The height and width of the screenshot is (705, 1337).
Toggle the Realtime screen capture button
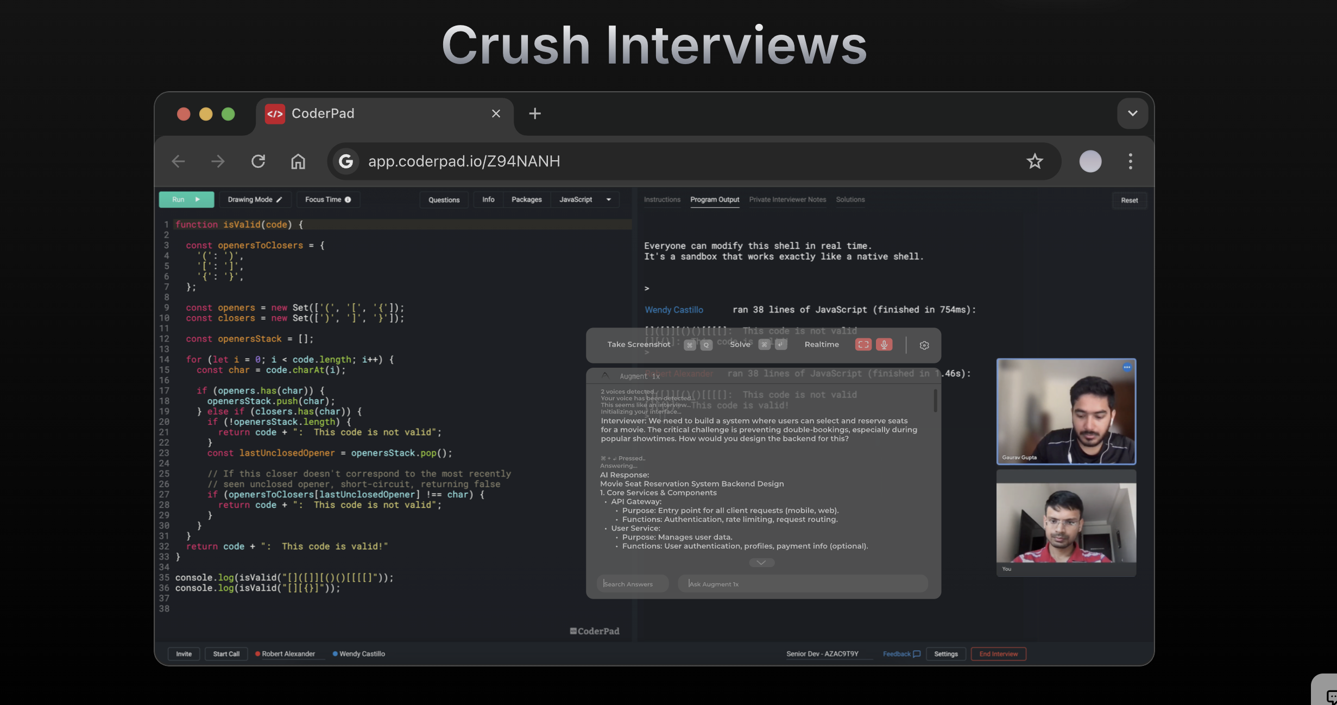(863, 344)
